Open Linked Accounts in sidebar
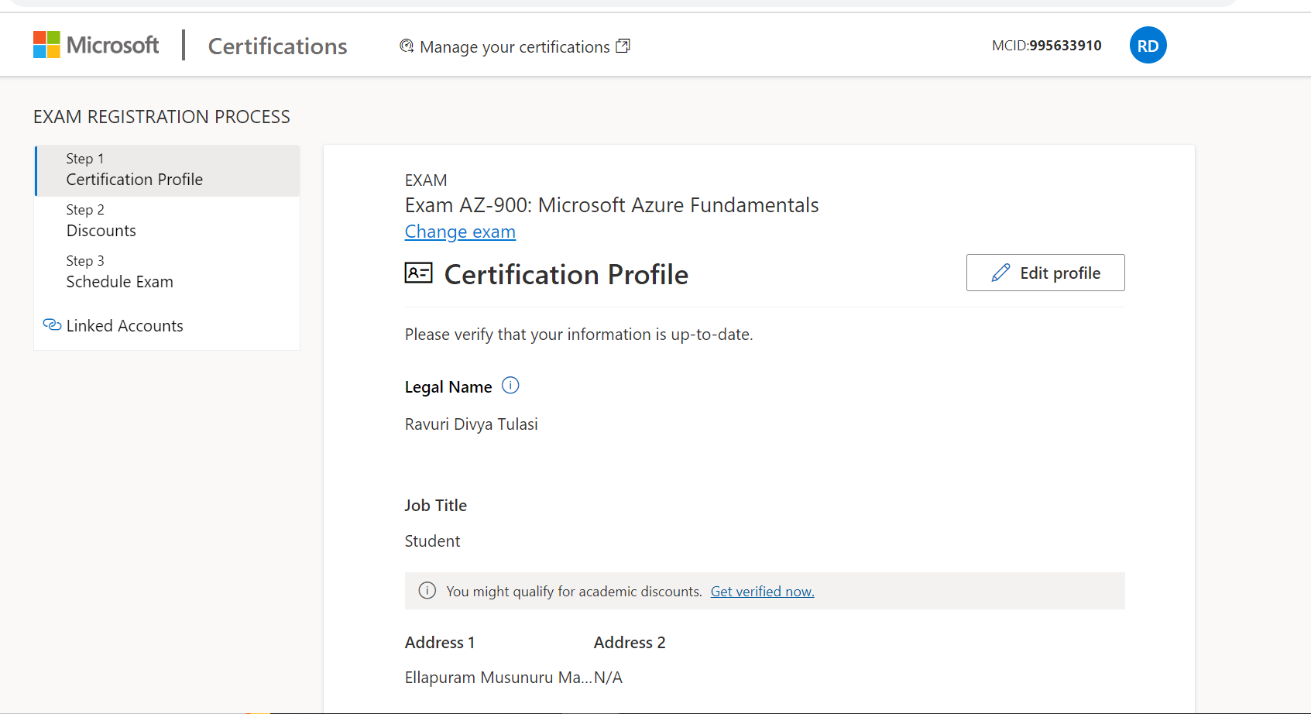 click(x=125, y=326)
